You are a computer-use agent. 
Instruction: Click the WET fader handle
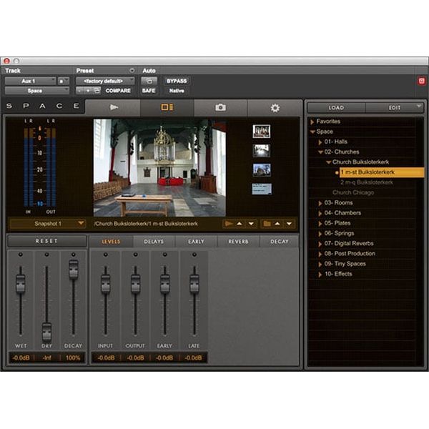[20, 284]
